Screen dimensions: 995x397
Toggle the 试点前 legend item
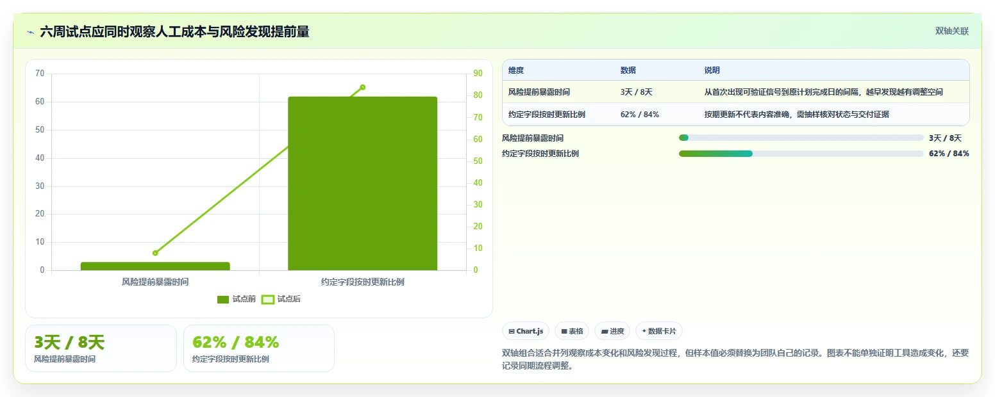tap(237, 299)
